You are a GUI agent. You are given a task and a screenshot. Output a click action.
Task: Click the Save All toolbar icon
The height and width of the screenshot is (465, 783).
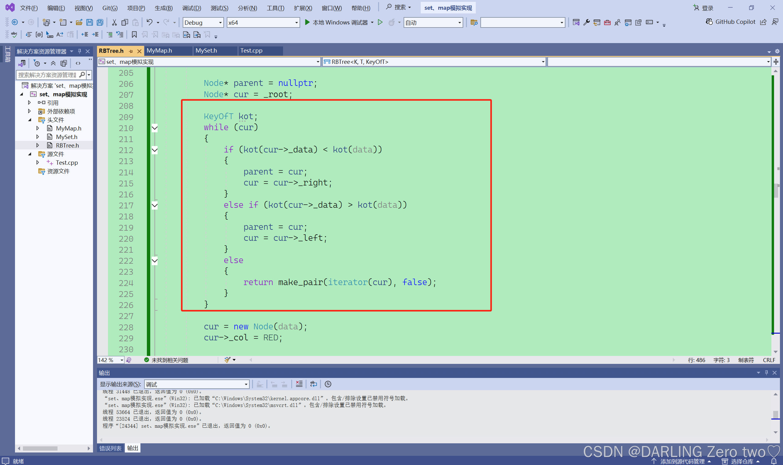(100, 22)
